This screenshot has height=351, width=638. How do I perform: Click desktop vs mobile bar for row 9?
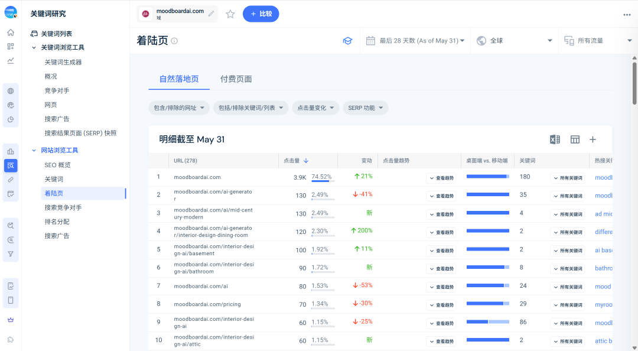click(488, 321)
